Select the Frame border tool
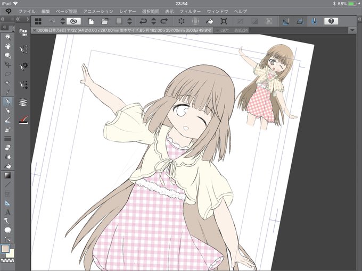The width and height of the screenshot is (362, 271). coord(8,194)
